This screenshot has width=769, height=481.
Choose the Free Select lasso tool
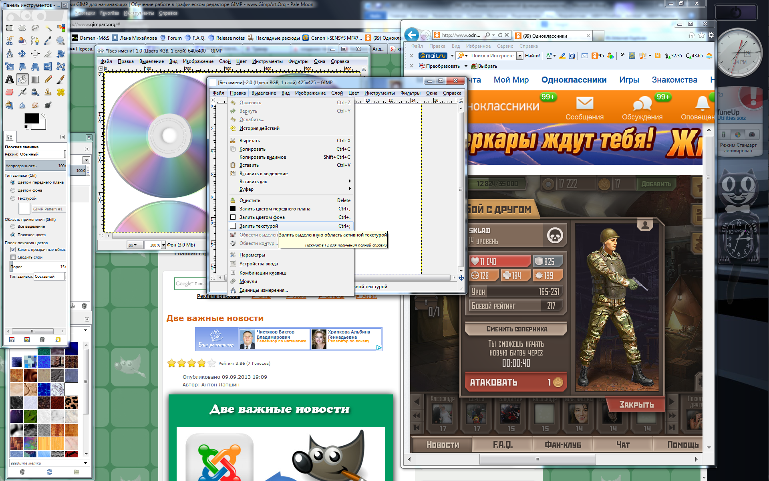coord(35,28)
